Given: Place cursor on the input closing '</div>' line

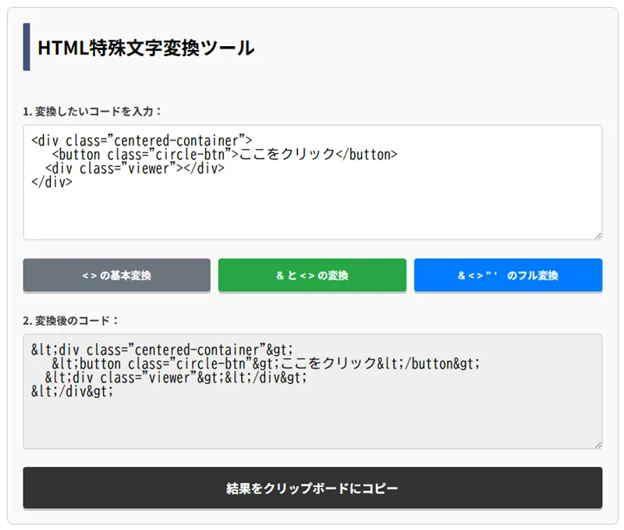Looking at the screenshot, I should pyautogui.click(x=51, y=182).
